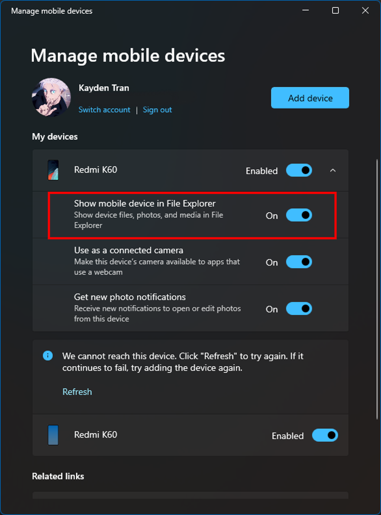
Task: Select the Redmi K60 device name text
Action: pyautogui.click(x=95, y=170)
